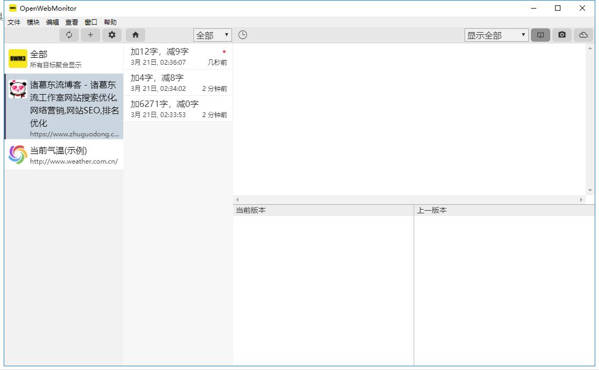Open settings via the gear icon

[x=112, y=35]
